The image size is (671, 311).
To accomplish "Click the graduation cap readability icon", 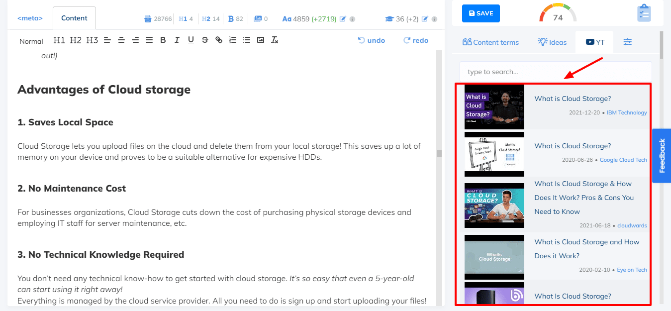I will [x=389, y=19].
